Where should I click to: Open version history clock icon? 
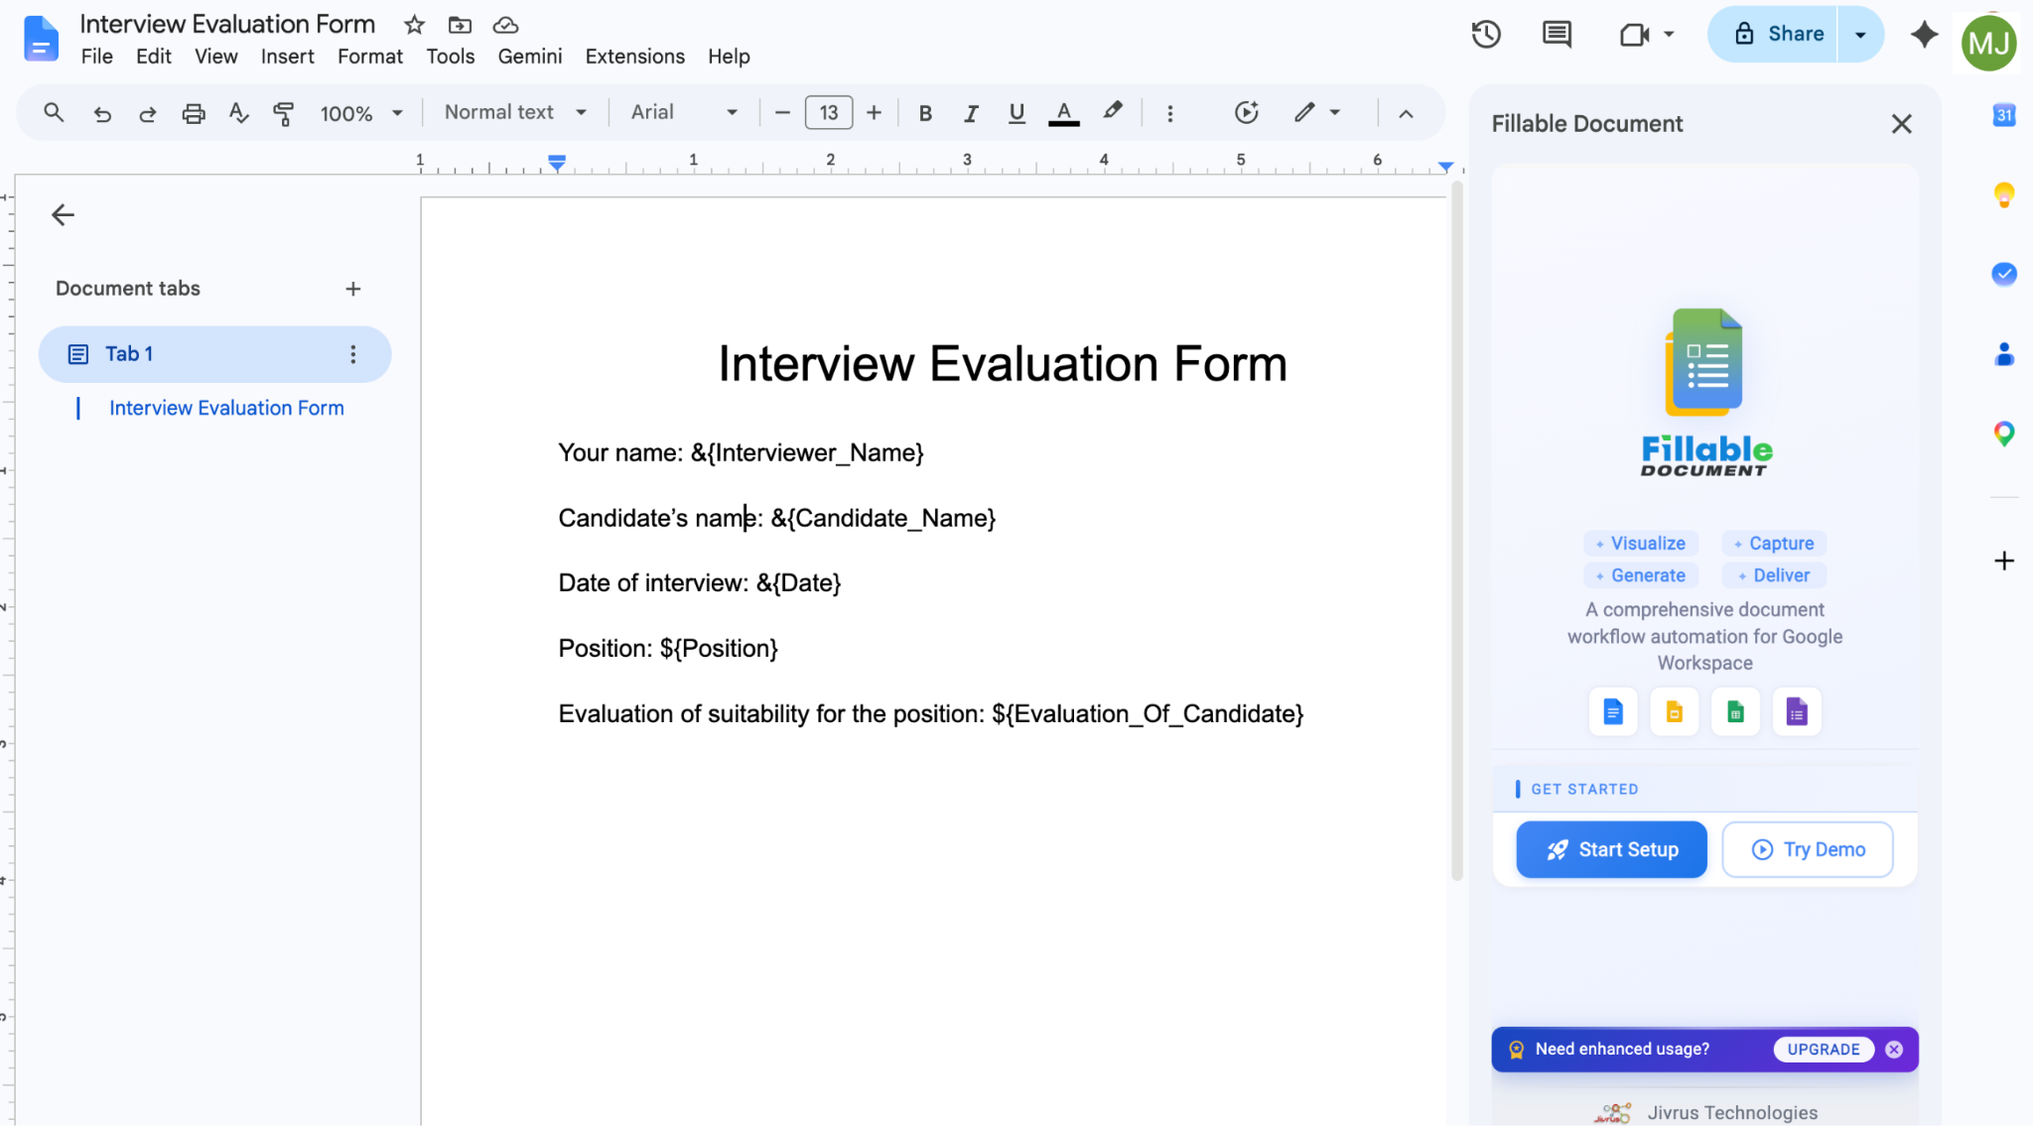click(1486, 34)
